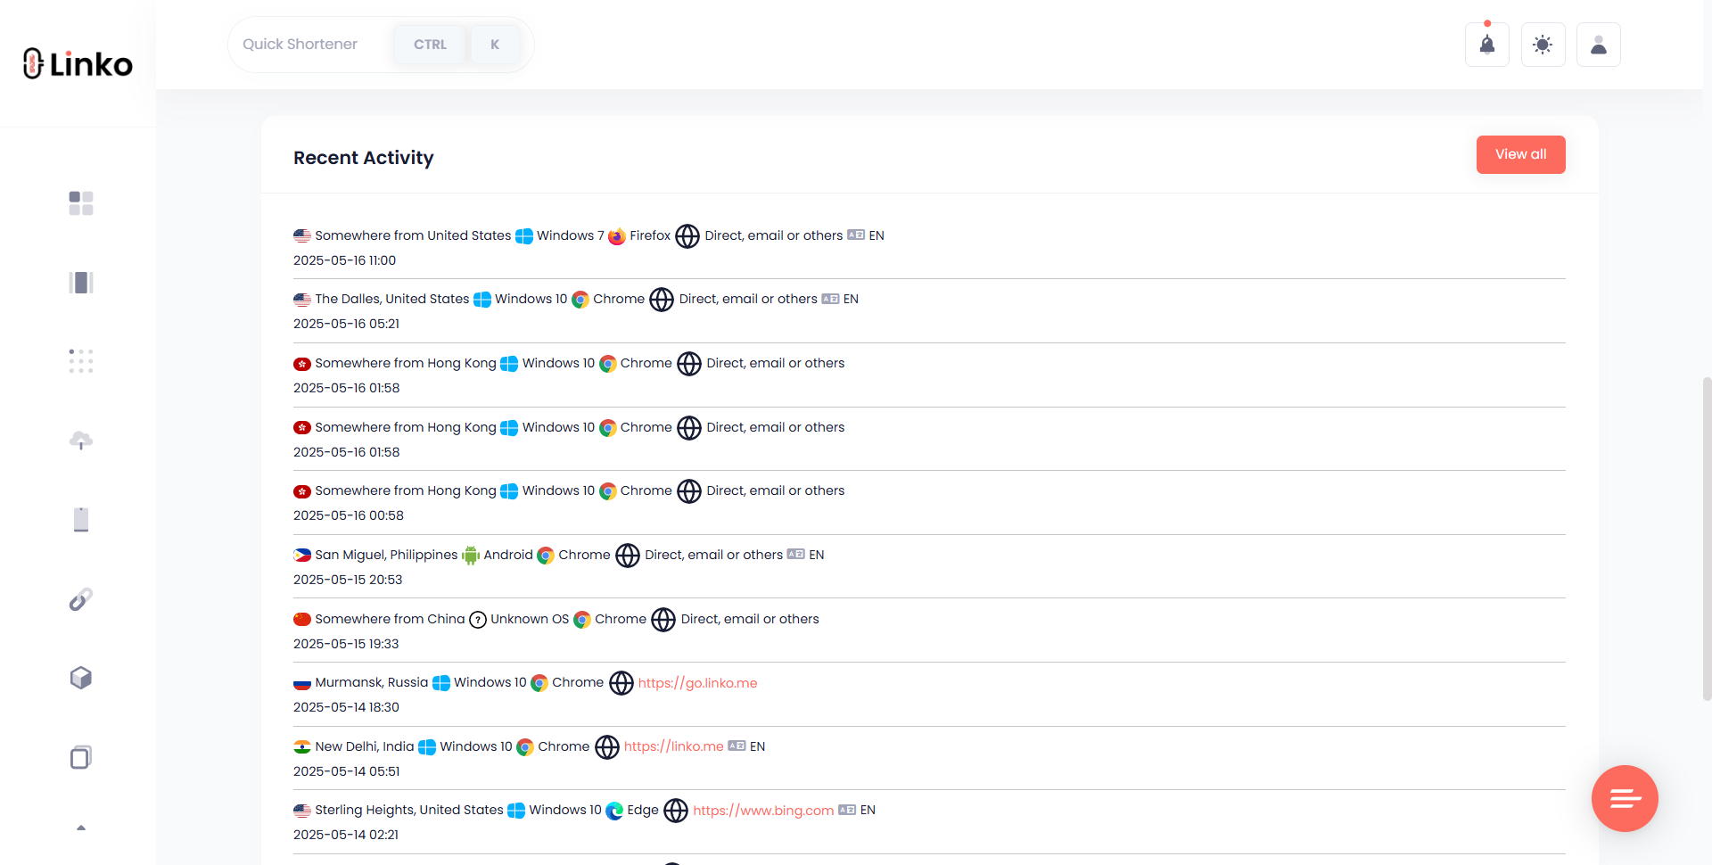Open the book-shaped sidebar icon
Screen dimensions: 1712x865
pyautogui.click(x=81, y=283)
